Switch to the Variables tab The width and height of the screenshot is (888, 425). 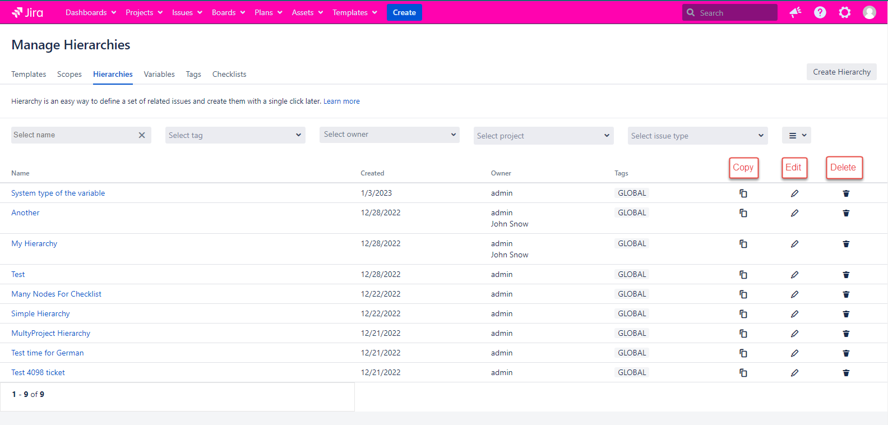[x=159, y=74]
